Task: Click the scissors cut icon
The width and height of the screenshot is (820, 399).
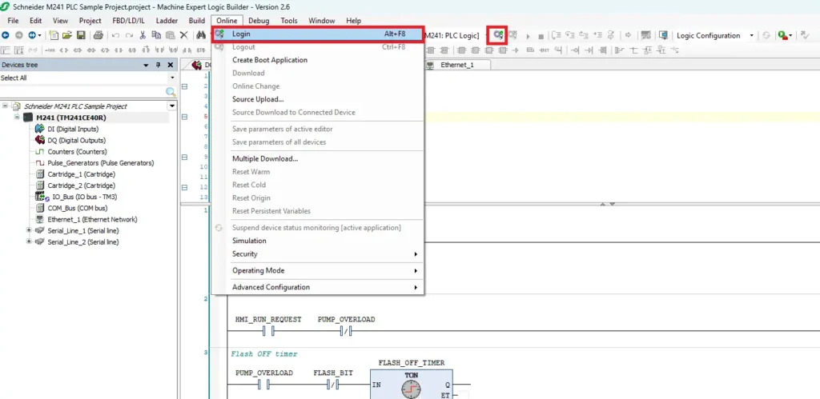Action: click(143, 35)
